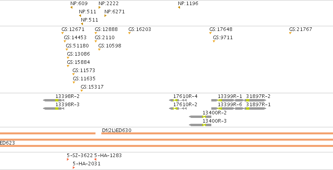This screenshot has height=170, width=333.
Task: Open the GS:12671 label
Action: (73, 29)
